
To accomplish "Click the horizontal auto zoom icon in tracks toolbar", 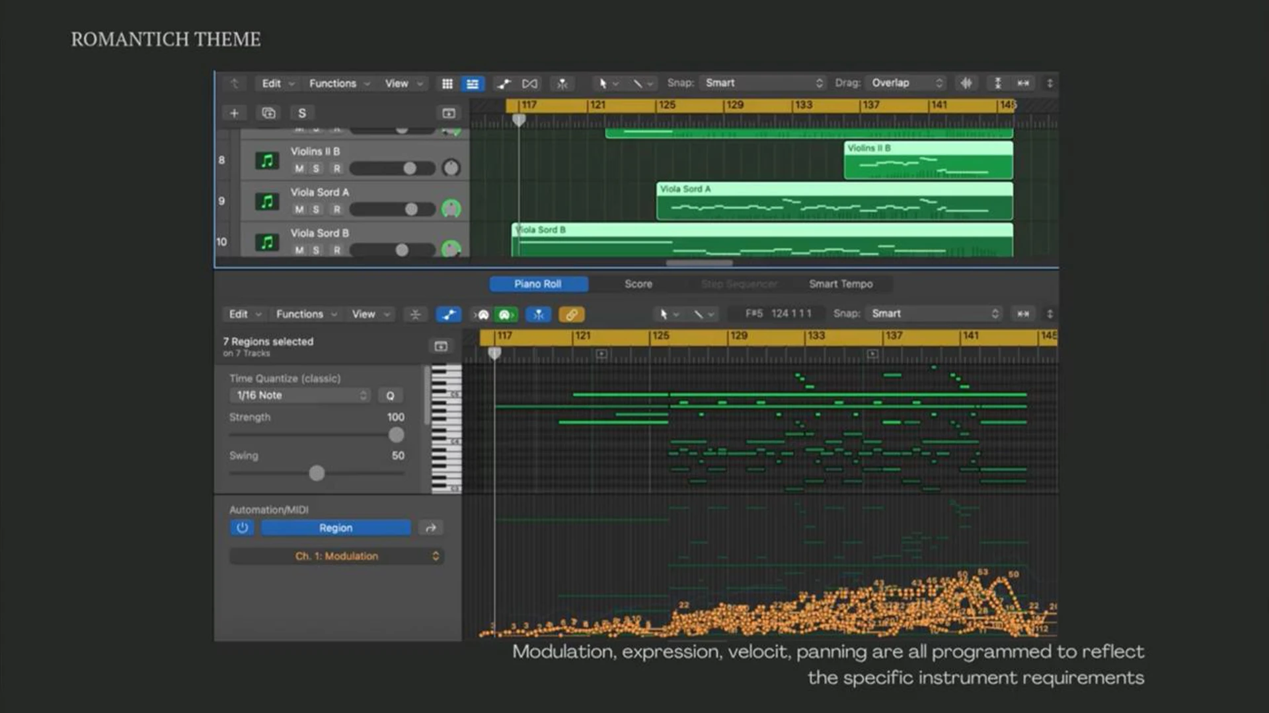I will point(1023,83).
